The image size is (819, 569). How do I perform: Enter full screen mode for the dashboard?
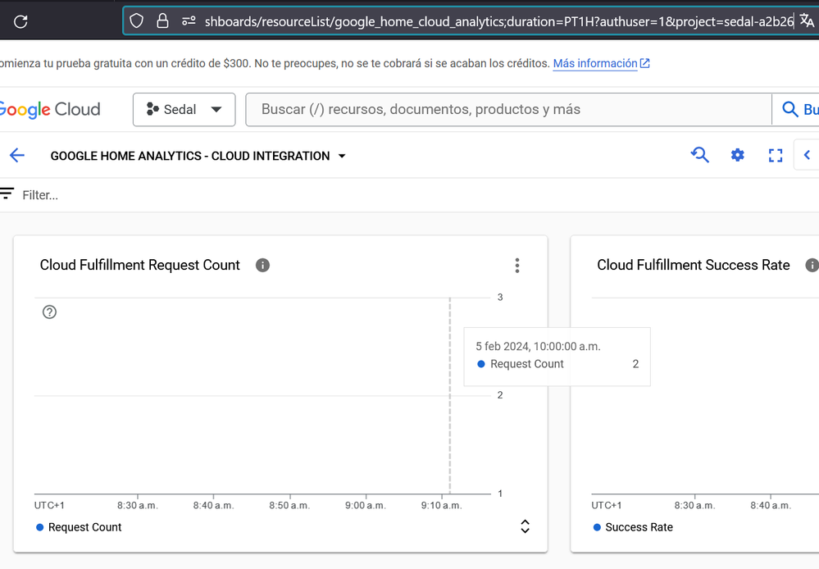776,155
